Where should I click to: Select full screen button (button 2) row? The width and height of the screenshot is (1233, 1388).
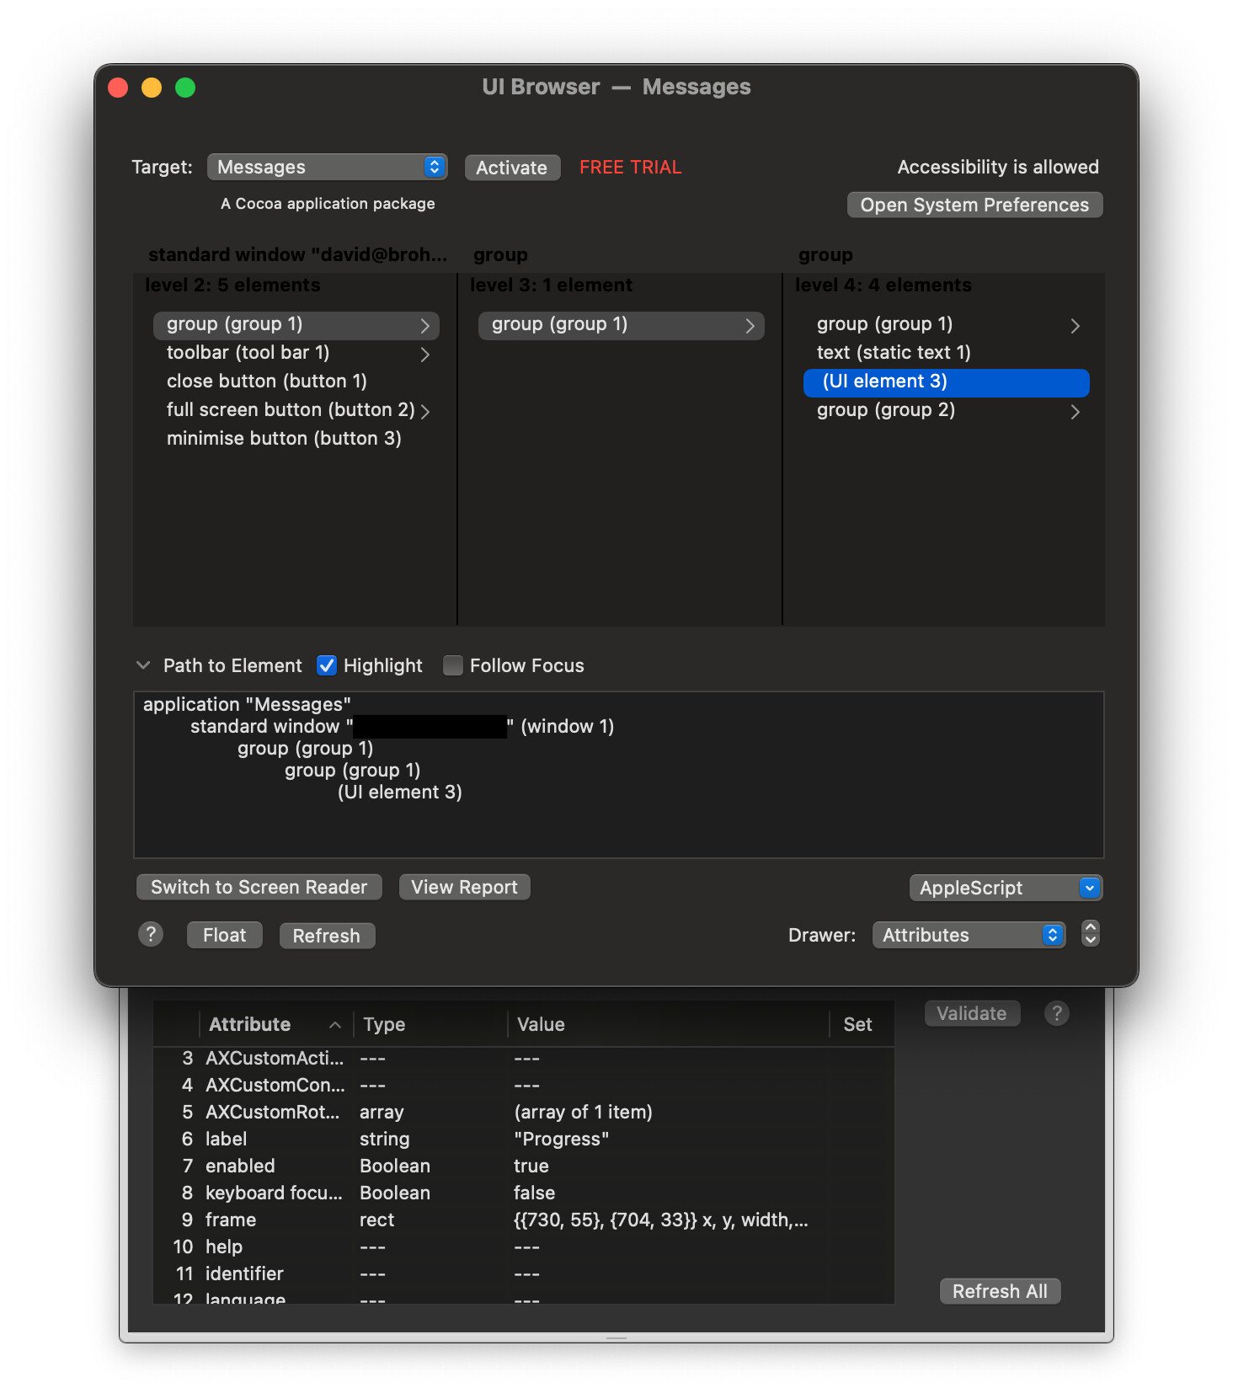[x=296, y=410]
